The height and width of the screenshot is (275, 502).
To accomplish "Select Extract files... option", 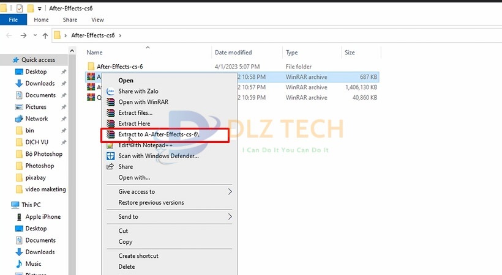I will point(135,113).
